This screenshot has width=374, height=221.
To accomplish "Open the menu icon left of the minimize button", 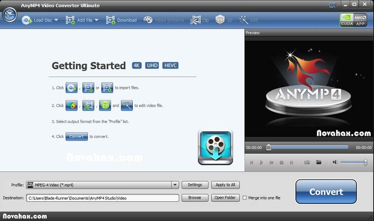I will point(332,5).
